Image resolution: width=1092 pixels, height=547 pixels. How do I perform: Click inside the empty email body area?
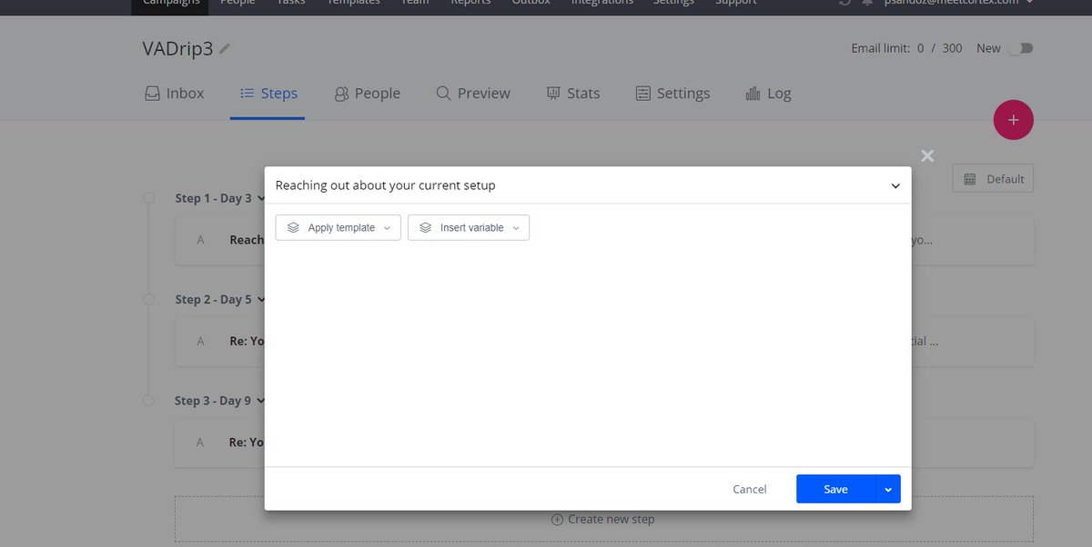point(588,354)
